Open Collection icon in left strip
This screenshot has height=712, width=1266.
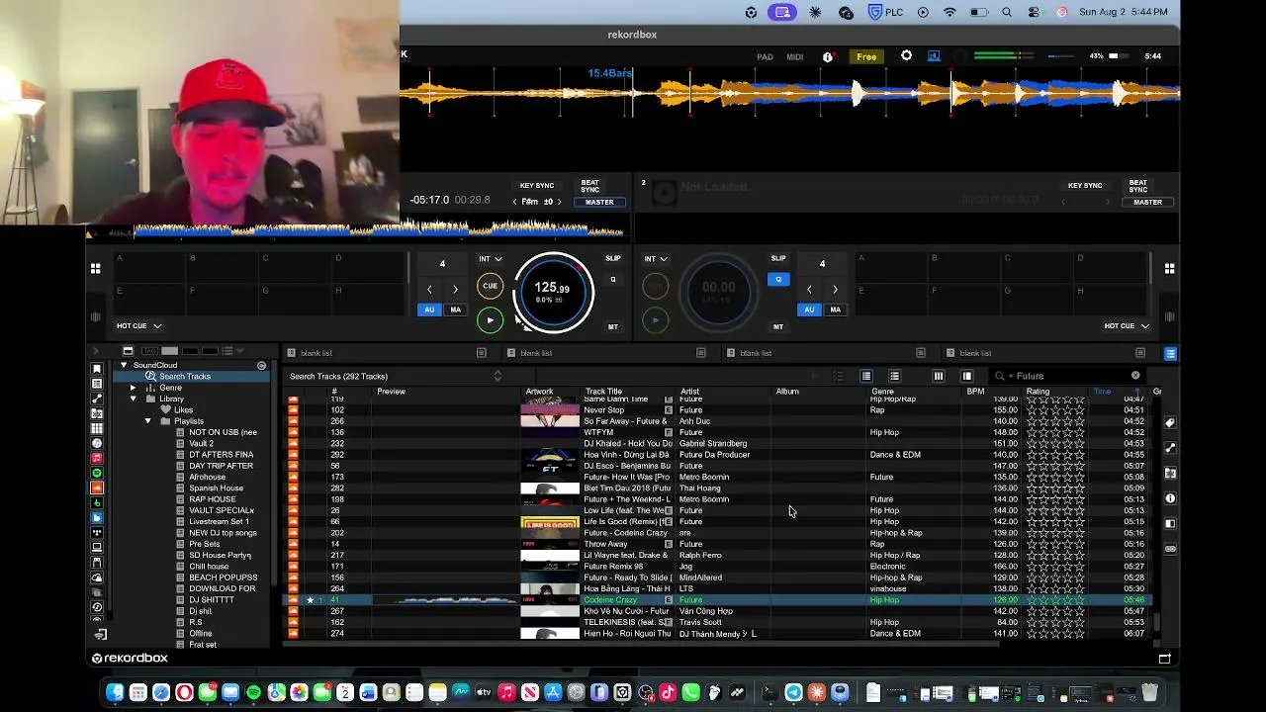(97, 369)
